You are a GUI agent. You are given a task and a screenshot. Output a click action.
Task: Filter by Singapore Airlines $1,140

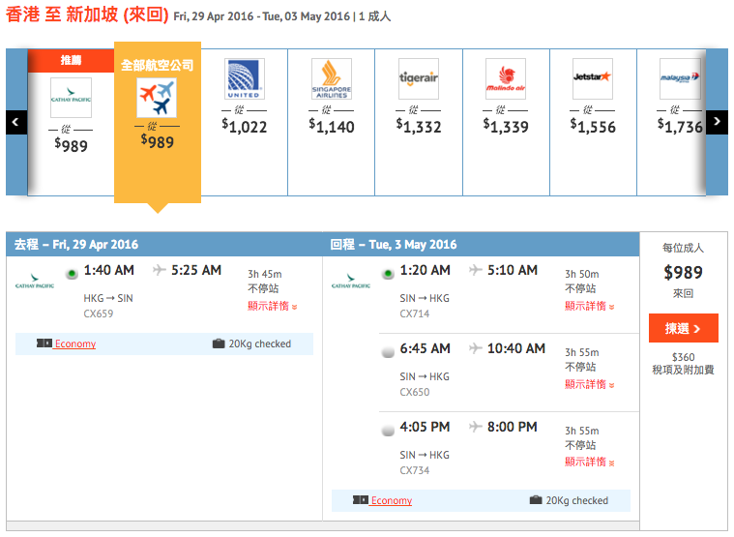click(332, 122)
